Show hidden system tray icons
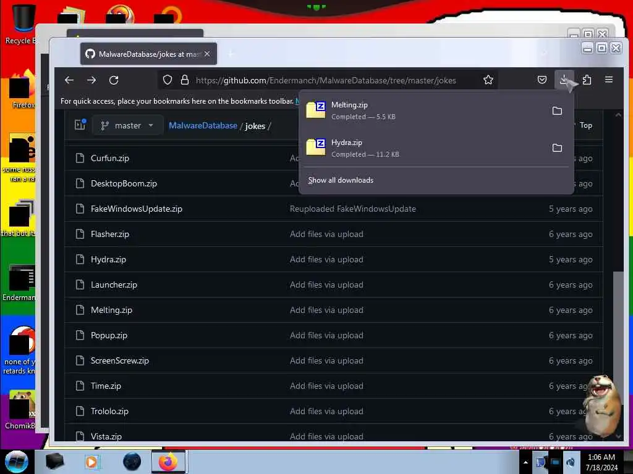633x474 pixels. pyautogui.click(x=525, y=462)
